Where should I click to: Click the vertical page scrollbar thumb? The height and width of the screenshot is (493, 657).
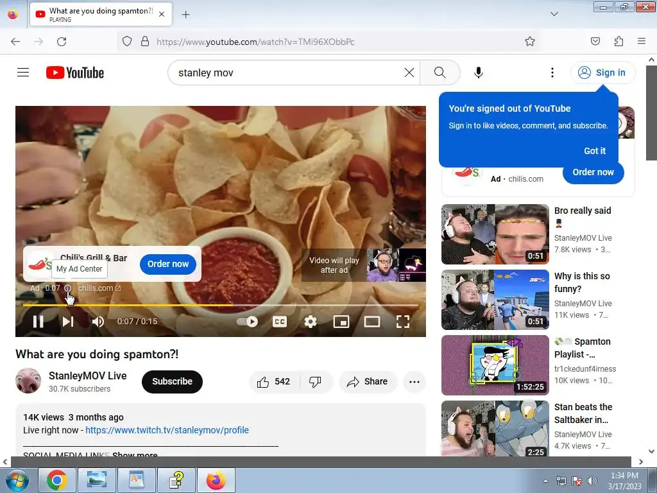[651, 112]
